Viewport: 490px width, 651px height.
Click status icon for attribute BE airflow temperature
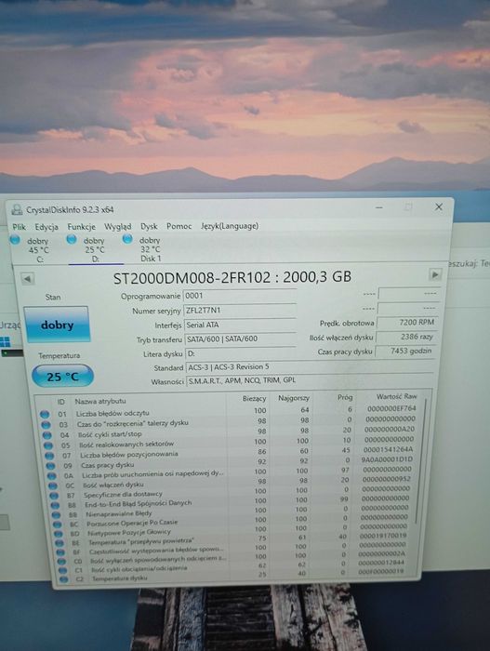(60, 543)
